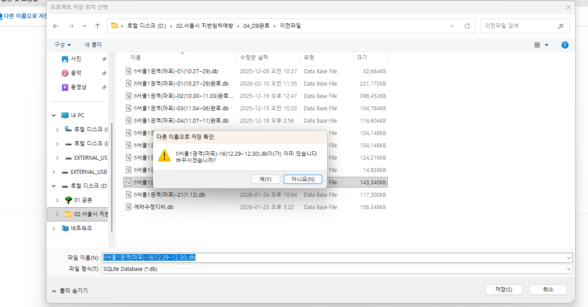Collapse the 내 PC tree node

[54, 116]
